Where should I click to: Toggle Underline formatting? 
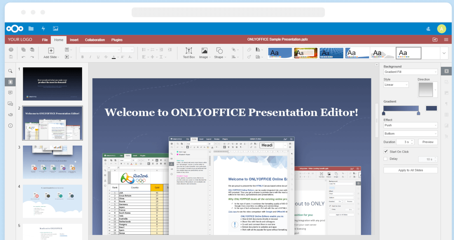pos(98,57)
